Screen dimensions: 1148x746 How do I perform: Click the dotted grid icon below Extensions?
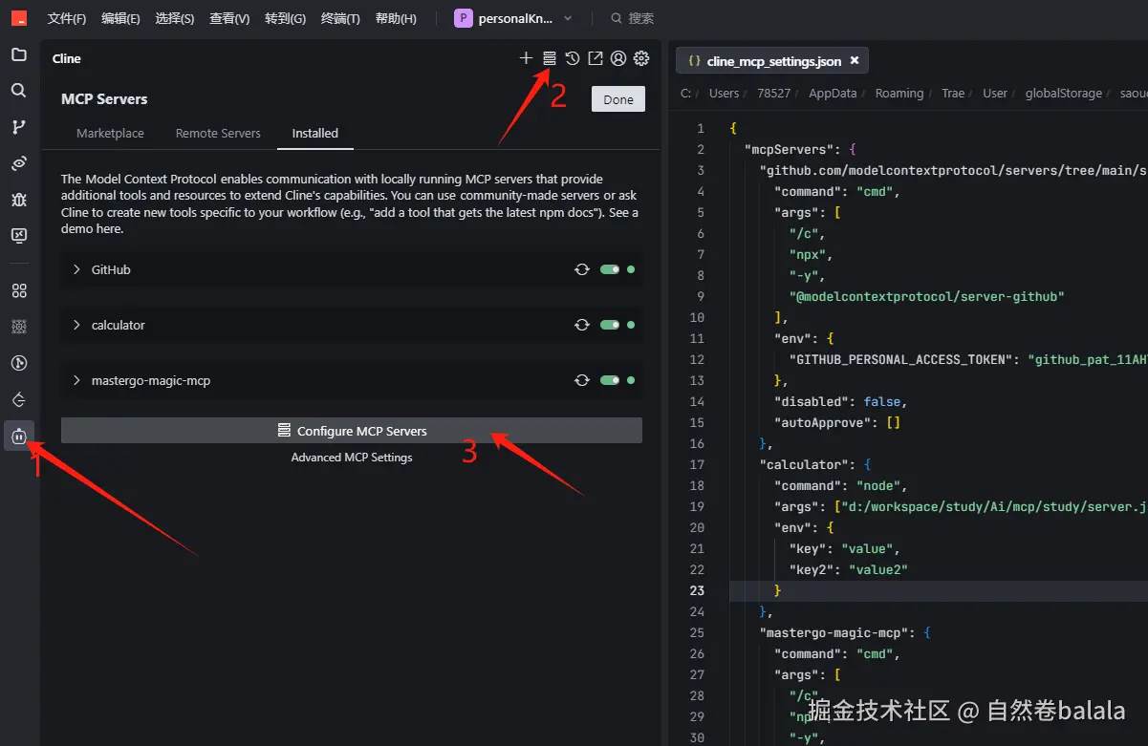point(18,327)
